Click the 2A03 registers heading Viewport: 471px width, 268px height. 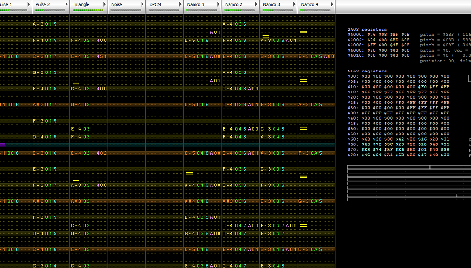(367, 30)
